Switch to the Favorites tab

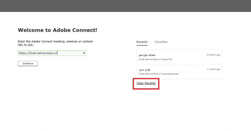[161, 42]
